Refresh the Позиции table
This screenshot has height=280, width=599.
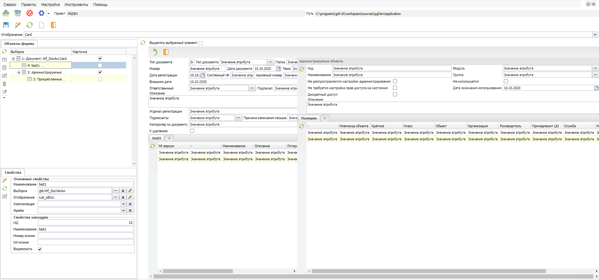point(302,126)
